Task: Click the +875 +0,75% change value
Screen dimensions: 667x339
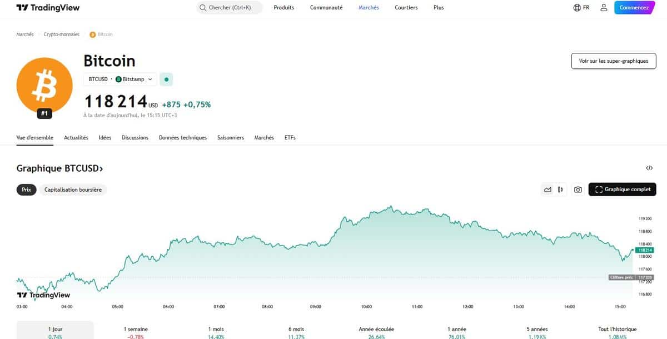Action: [x=186, y=104]
